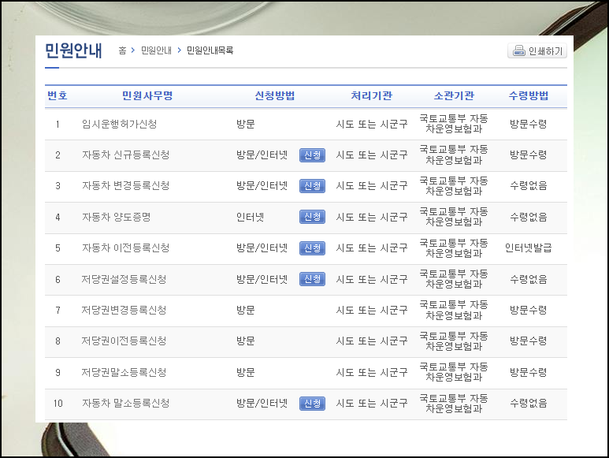Click 신청 button for 저당권설정등록신청
The image size is (609, 458).
[312, 279]
